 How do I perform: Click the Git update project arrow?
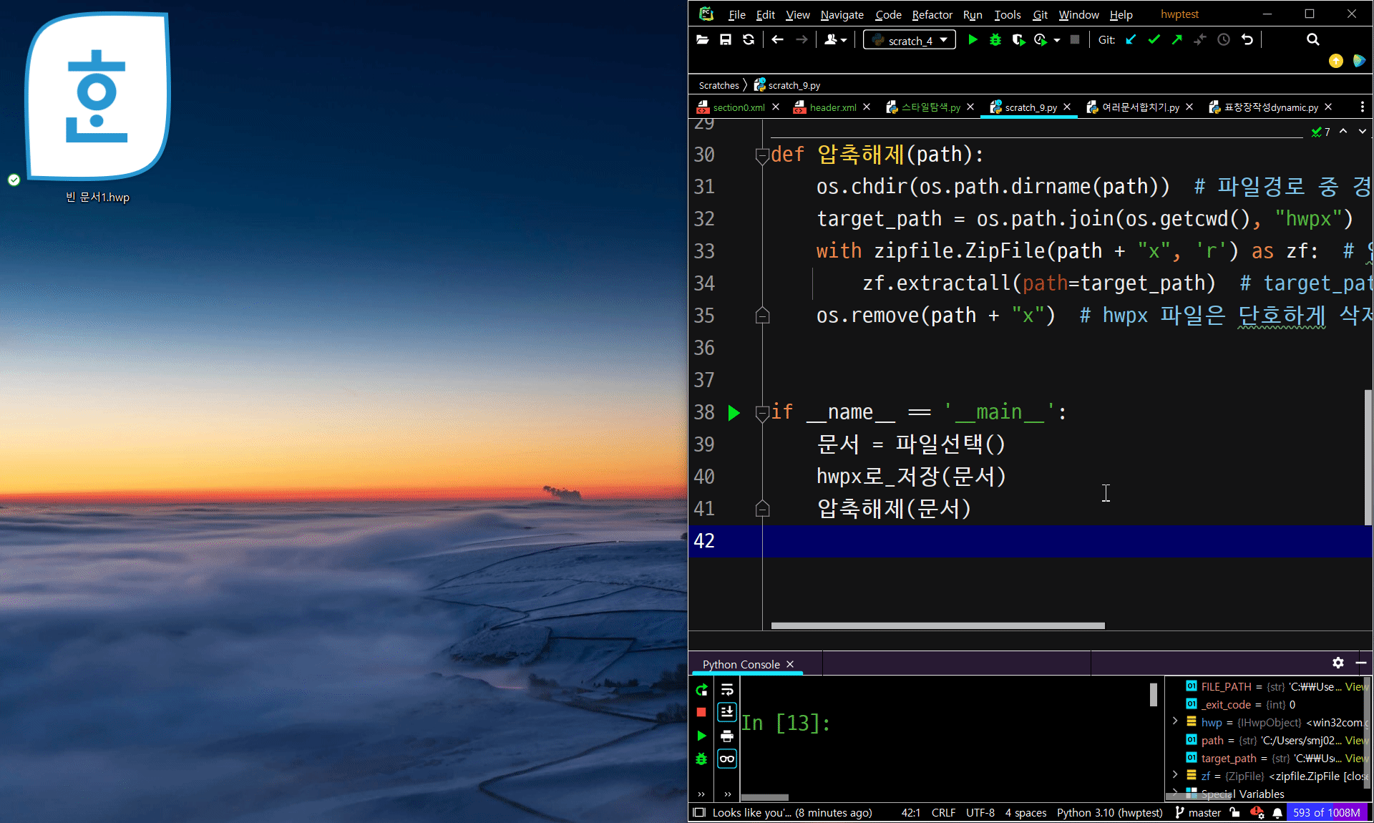point(1131,40)
